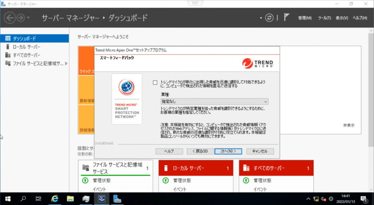Click イベント under すべてのサーバー tile

260,189
